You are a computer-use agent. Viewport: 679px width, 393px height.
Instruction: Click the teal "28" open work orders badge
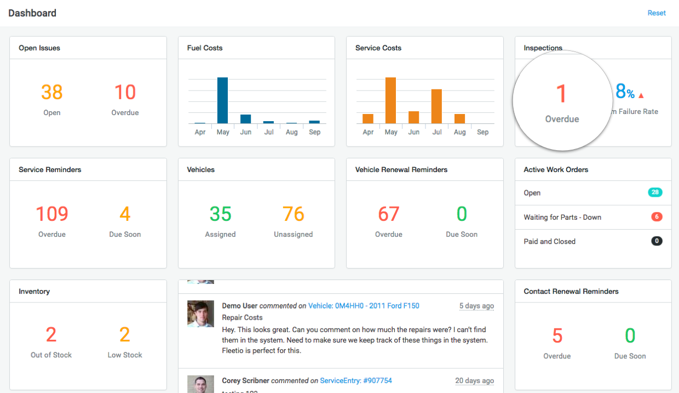tap(657, 193)
